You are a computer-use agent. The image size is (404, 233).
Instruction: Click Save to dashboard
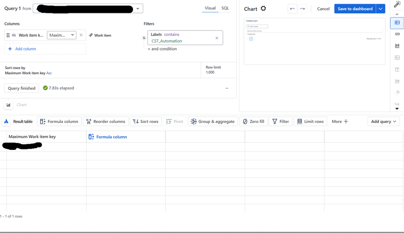(x=355, y=9)
